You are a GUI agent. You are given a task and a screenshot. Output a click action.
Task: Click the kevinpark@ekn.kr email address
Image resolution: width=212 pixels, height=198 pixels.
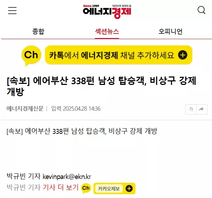[67, 177]
